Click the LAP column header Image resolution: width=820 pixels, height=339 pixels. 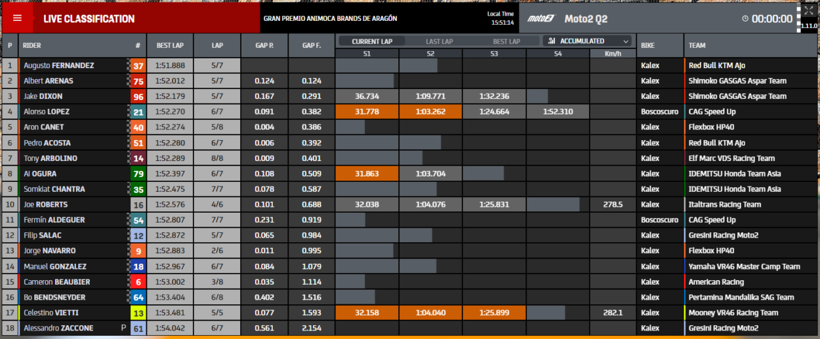(217, 46)
